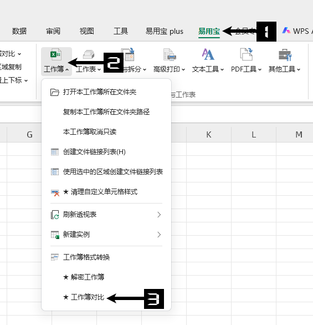This screenshot has width=313, height=325.
Task: Open the 其他工具 toolbox icon
Action: coord(285,55)
